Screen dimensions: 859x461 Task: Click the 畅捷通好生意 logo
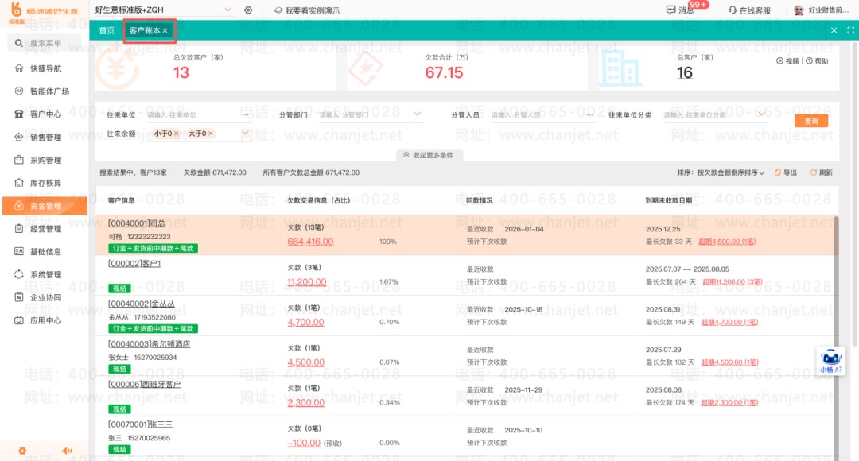pos(44,13)
